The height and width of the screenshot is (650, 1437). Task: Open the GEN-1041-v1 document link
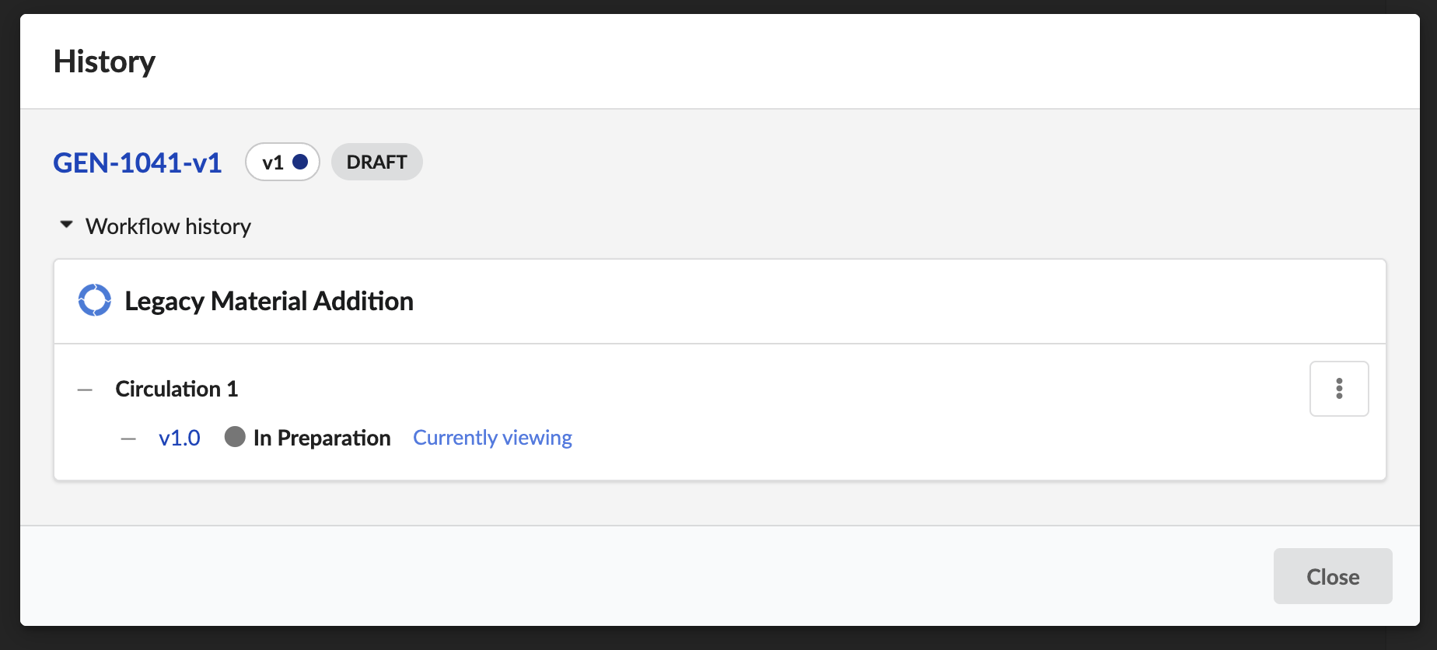click(x=138, y=162)
